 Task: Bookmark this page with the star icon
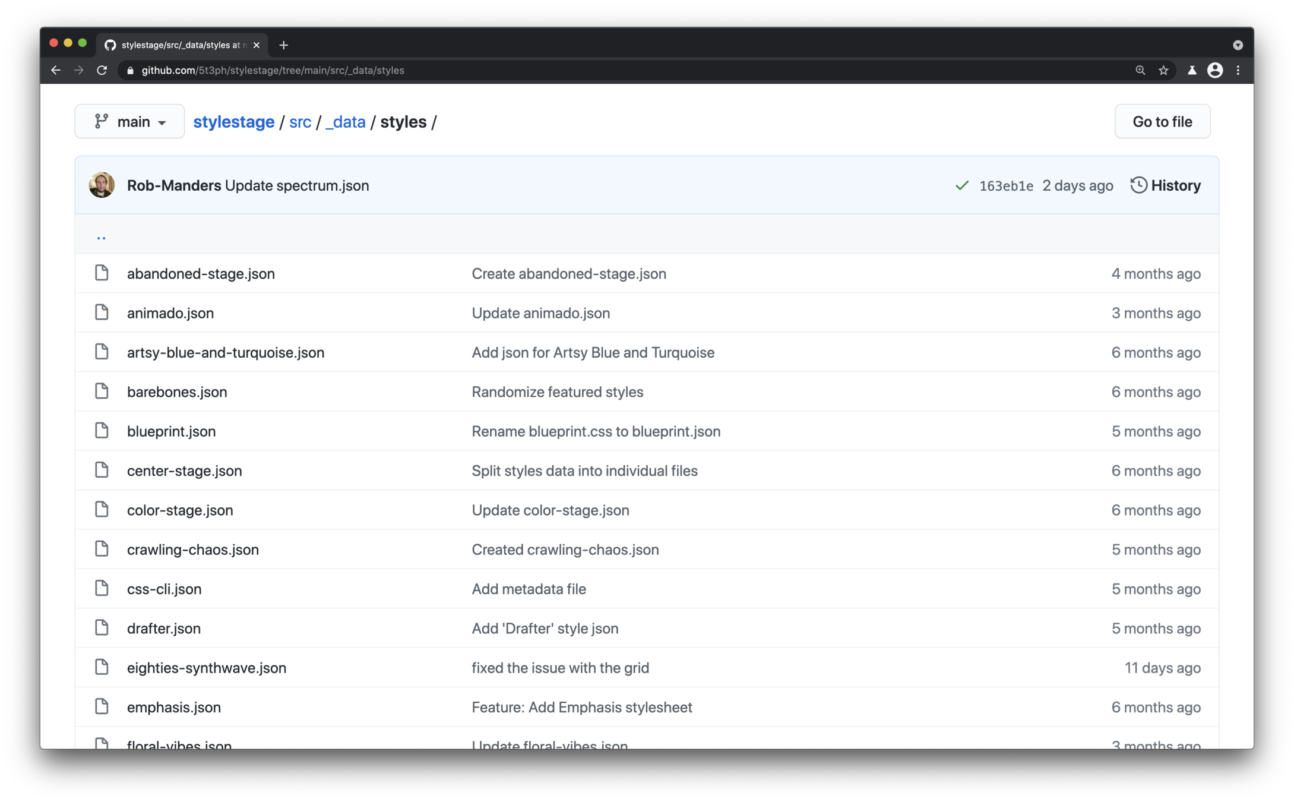point(1163,70)
